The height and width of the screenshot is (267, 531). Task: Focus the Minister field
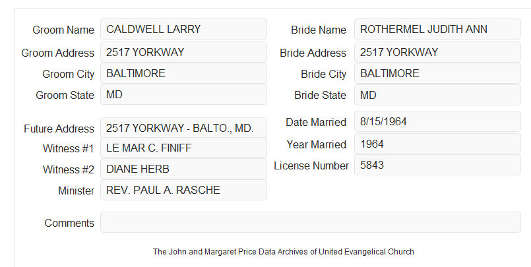(183, 190)
